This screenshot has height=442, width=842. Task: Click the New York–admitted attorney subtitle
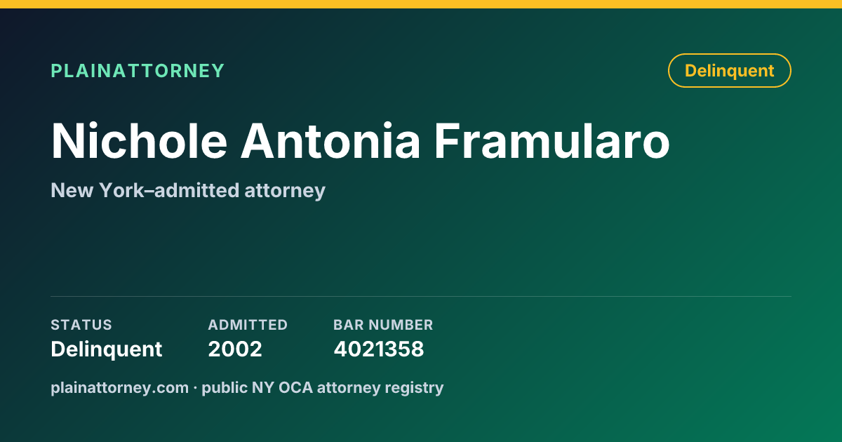pos(188,191)
